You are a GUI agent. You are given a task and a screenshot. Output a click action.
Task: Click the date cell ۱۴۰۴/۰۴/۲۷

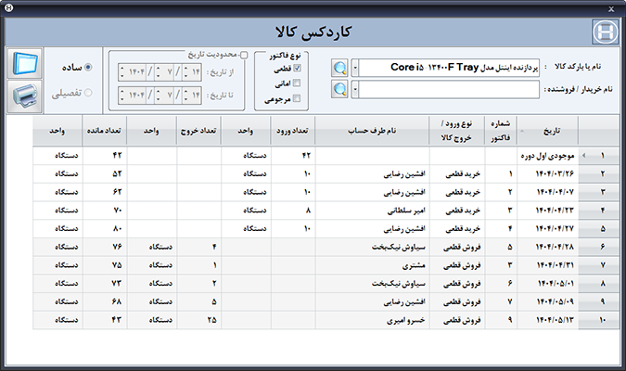click(x=547, y=228)
